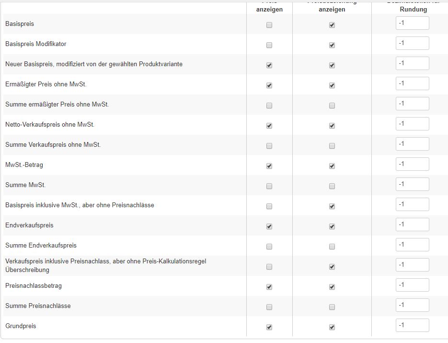Disable first checkbox for Netto-Verkaufspreis ohne MwSt.
Screen dimensions: 448x343
(269, 126)
